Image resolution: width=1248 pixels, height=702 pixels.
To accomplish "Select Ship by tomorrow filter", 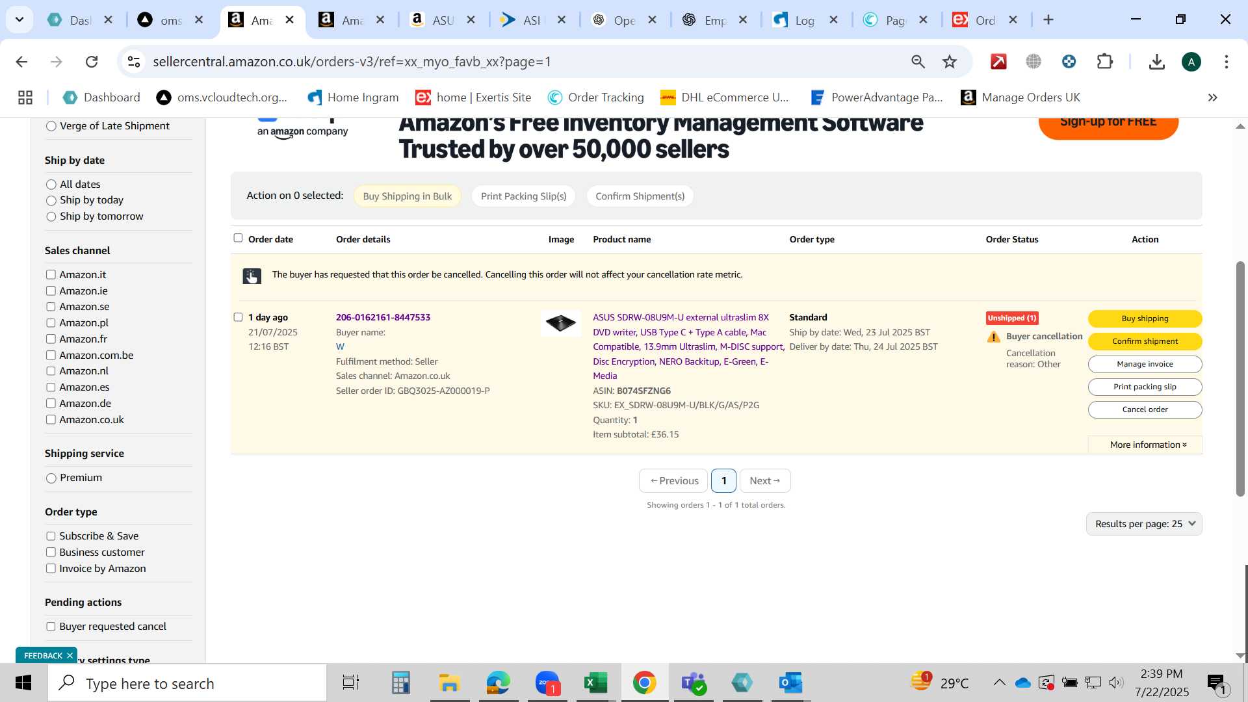I will coord(51,216).
